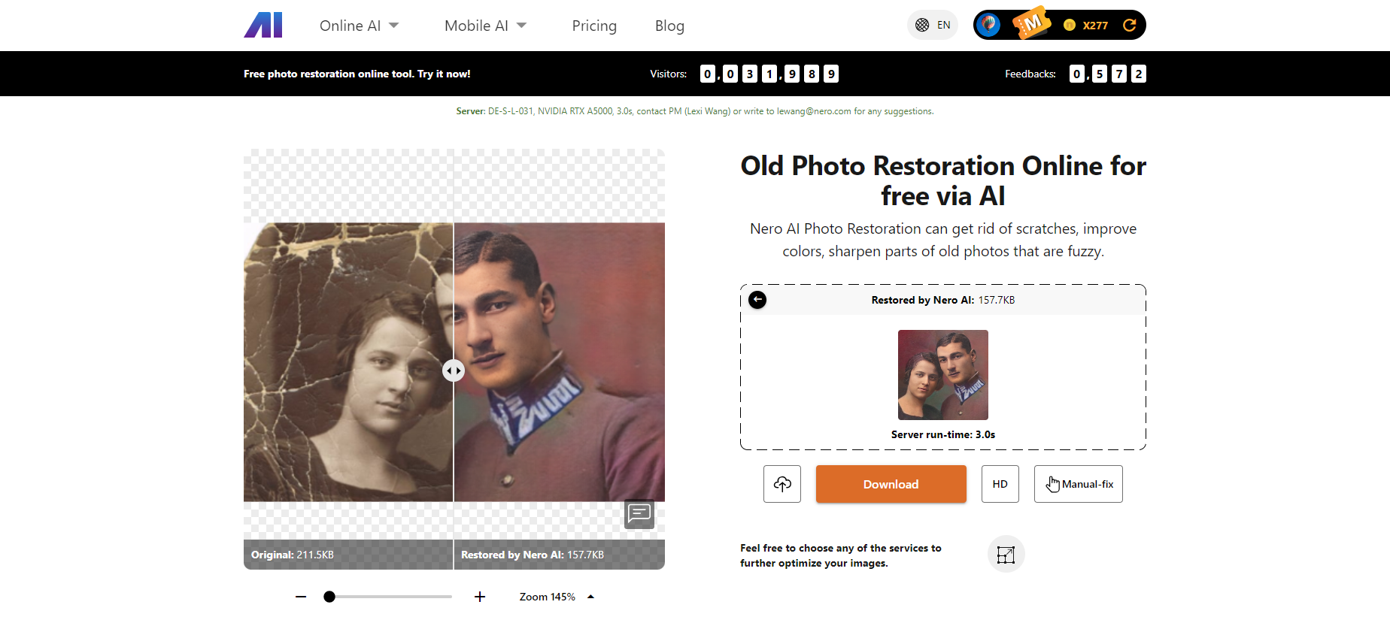1390x629 pixels.
Task: Expand the Mobile AI dropdown menu
Action: tap(485, 26)
